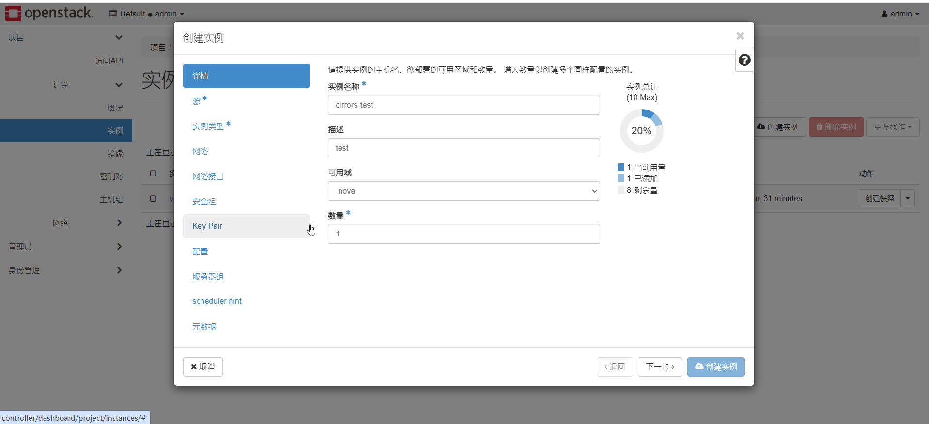Screen dimensions: 929x424
Task: Open the 可用域 nova dropdown
Action: point(464,191)
